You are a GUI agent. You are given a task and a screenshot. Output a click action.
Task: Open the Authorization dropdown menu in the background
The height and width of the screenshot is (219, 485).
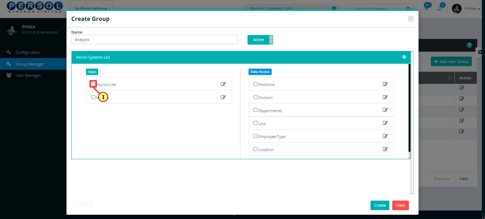tap(91, 9)
